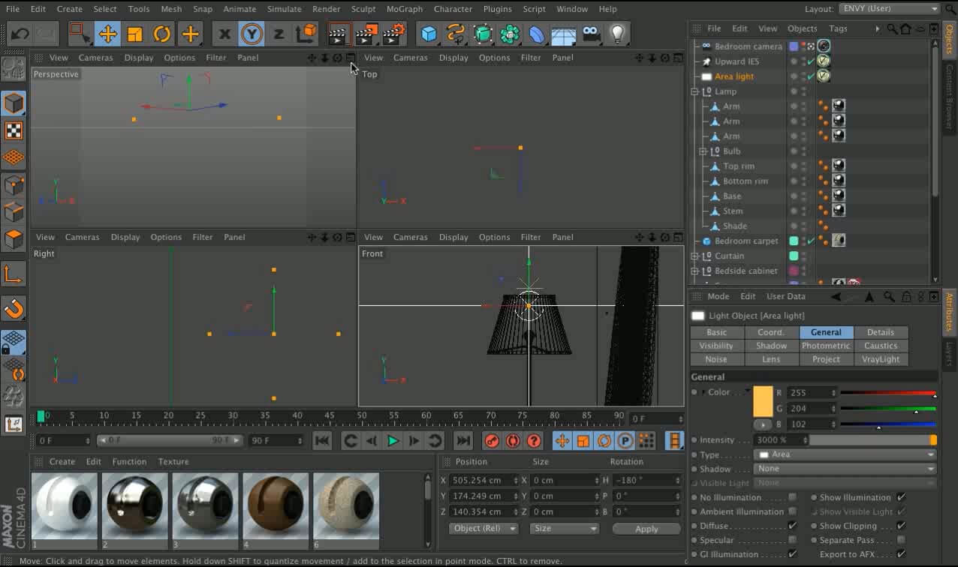This screenshot has width=958, height=567.
Task: Open the MoGraph menu
Action: point(404,9)
